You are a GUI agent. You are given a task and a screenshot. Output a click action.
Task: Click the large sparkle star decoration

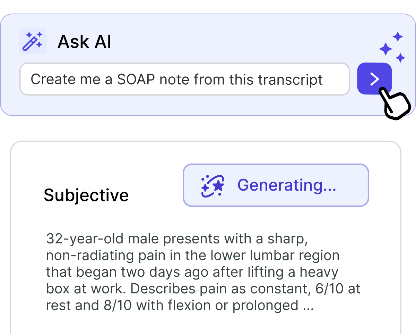[385, 49]
